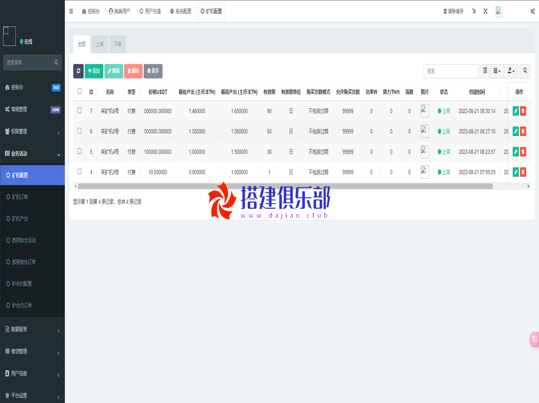
Task: Click the fullscreen icon in the top bar
Action: pyautogui.click(x=486, y=11)
